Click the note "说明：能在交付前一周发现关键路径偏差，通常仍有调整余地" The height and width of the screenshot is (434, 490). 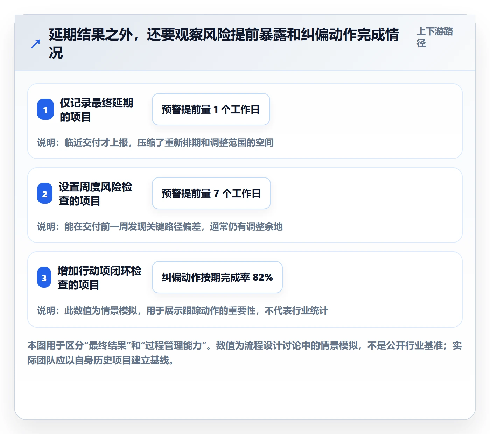[160, 226]
